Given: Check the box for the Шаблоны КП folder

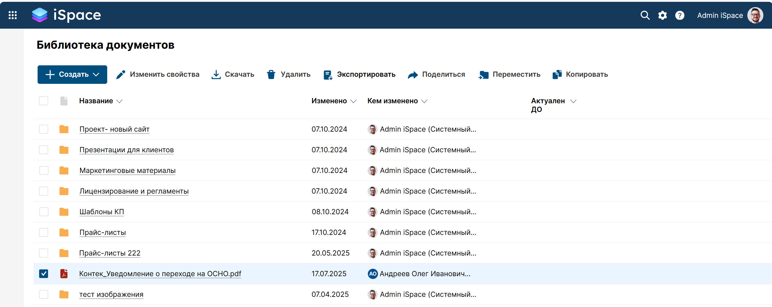Looking at the screenshot, I should (44, 212).
